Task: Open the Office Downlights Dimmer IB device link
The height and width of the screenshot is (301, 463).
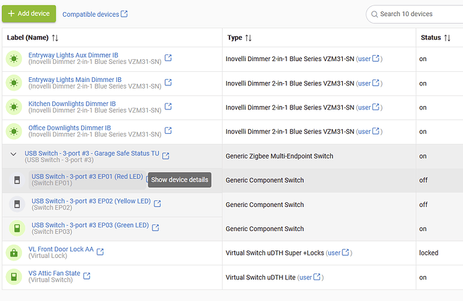Action: tap(70, 128)
